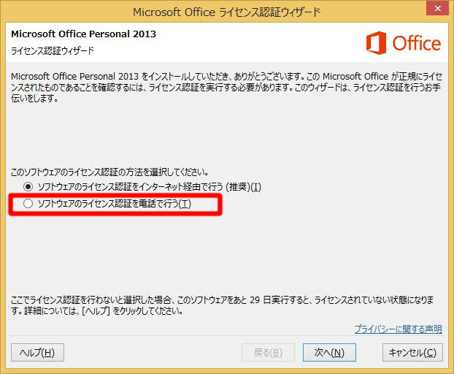Image resolution: width=454 pixels, height=374 pixels.
Task: Click the ライセンス認証ウィザード subtitle under heading
Action: pos(53,50)
